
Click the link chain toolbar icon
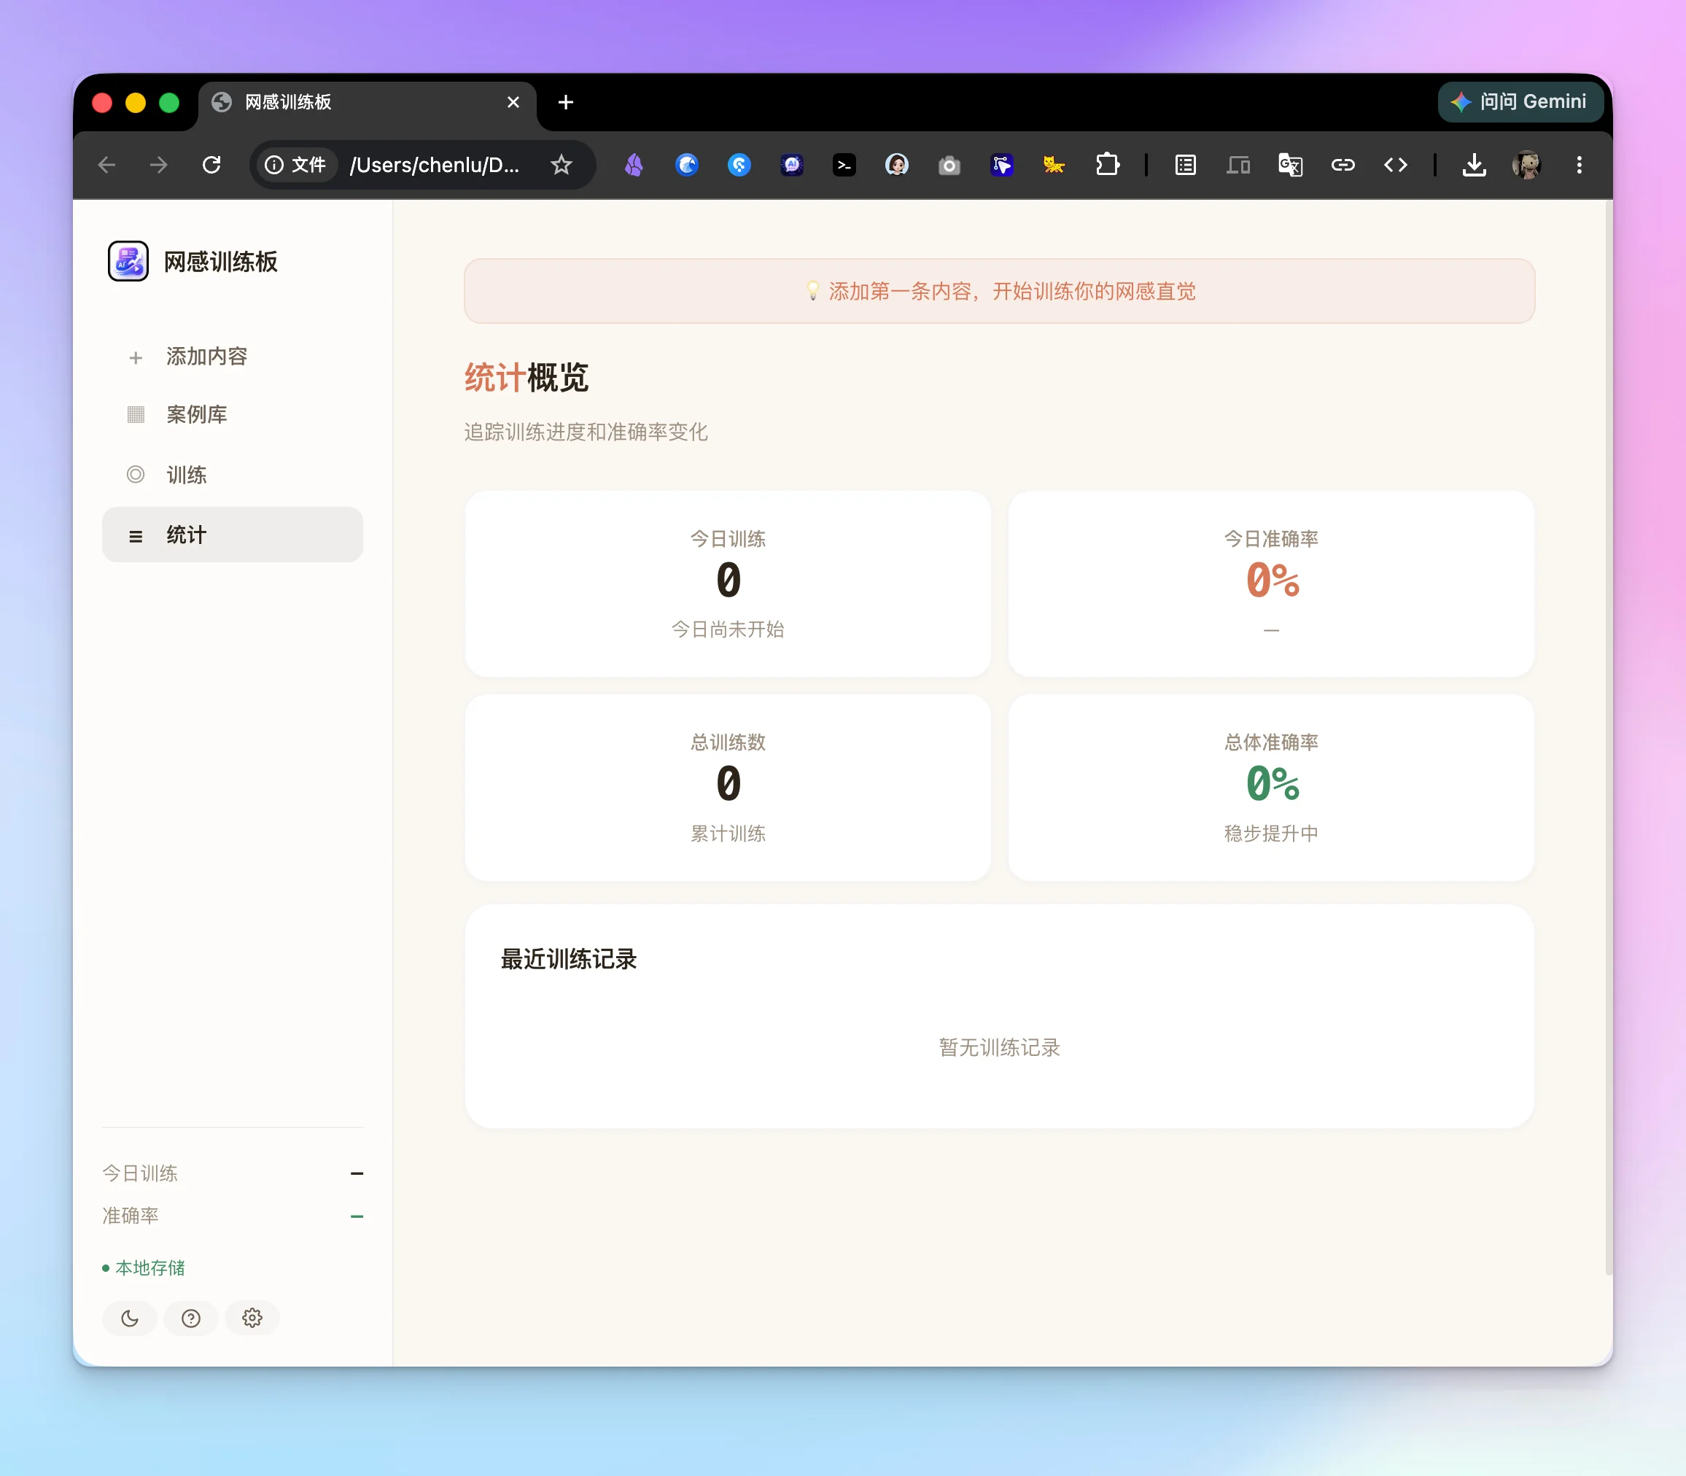(x=1343, y=165)
